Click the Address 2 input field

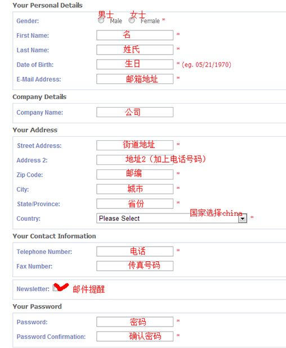pyautogui.click(x=135, y=160)
